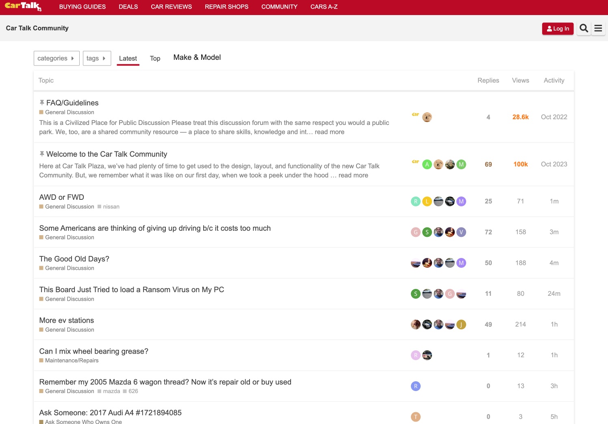Click the pin icon on Welcome topic
Viewport: 608px width, 424px height.
tap(41, 153)
